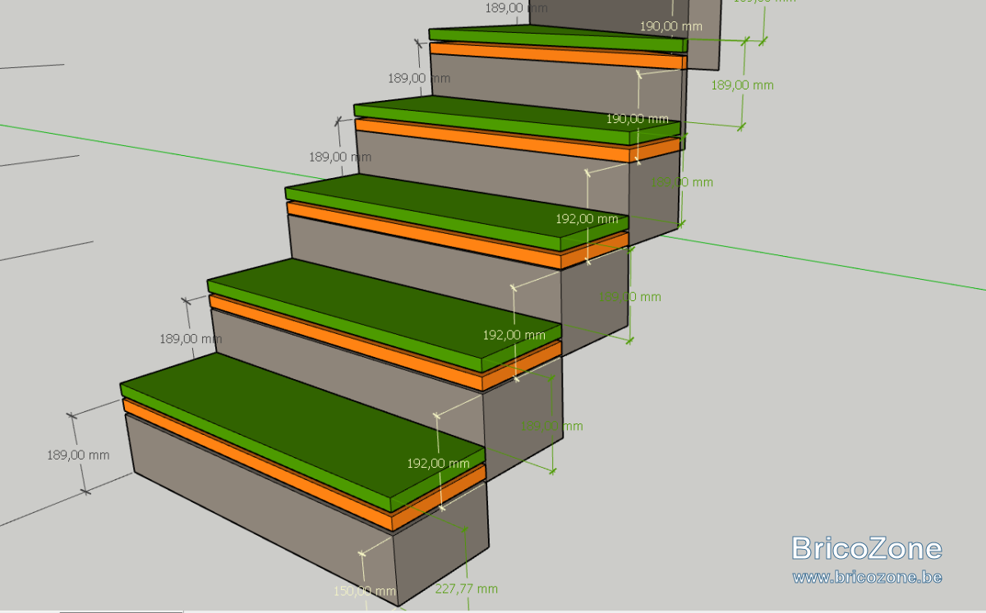Select the 227,77 mm dimension label
The width and height of the screenshot is (986, 613).
click(466, 589)
